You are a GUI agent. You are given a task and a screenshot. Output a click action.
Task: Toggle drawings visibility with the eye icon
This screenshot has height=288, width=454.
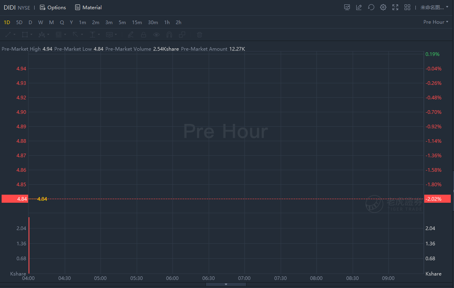[x=156, y=35]
